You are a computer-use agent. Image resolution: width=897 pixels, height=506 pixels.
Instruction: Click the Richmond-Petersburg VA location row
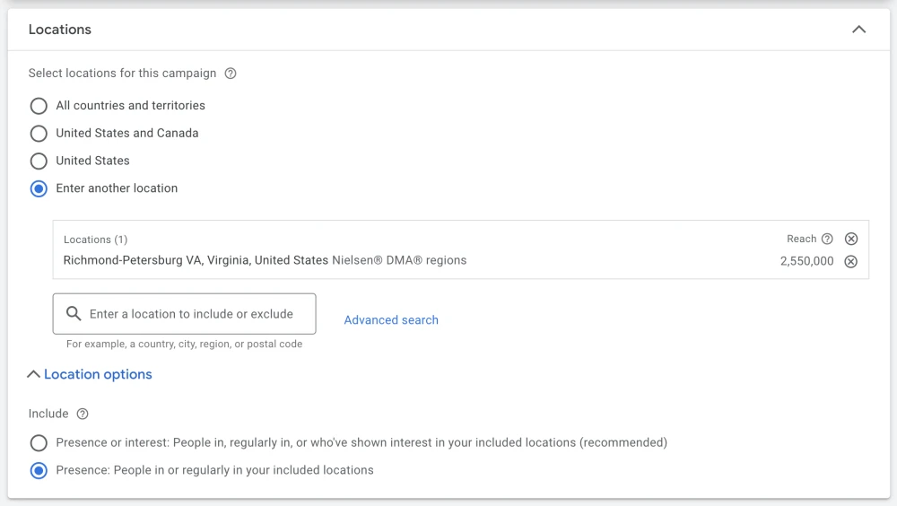(x=460, y=261)
